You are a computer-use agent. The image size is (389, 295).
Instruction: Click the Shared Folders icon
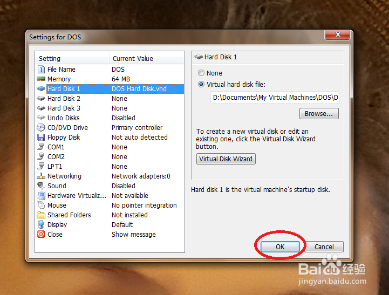pos(41,215)
